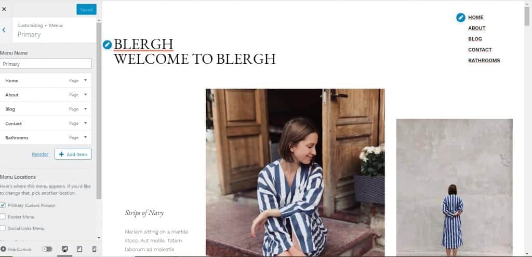Screen dimensions: 532x257
Task: Click the Reorder link
Action: [40, 154]
